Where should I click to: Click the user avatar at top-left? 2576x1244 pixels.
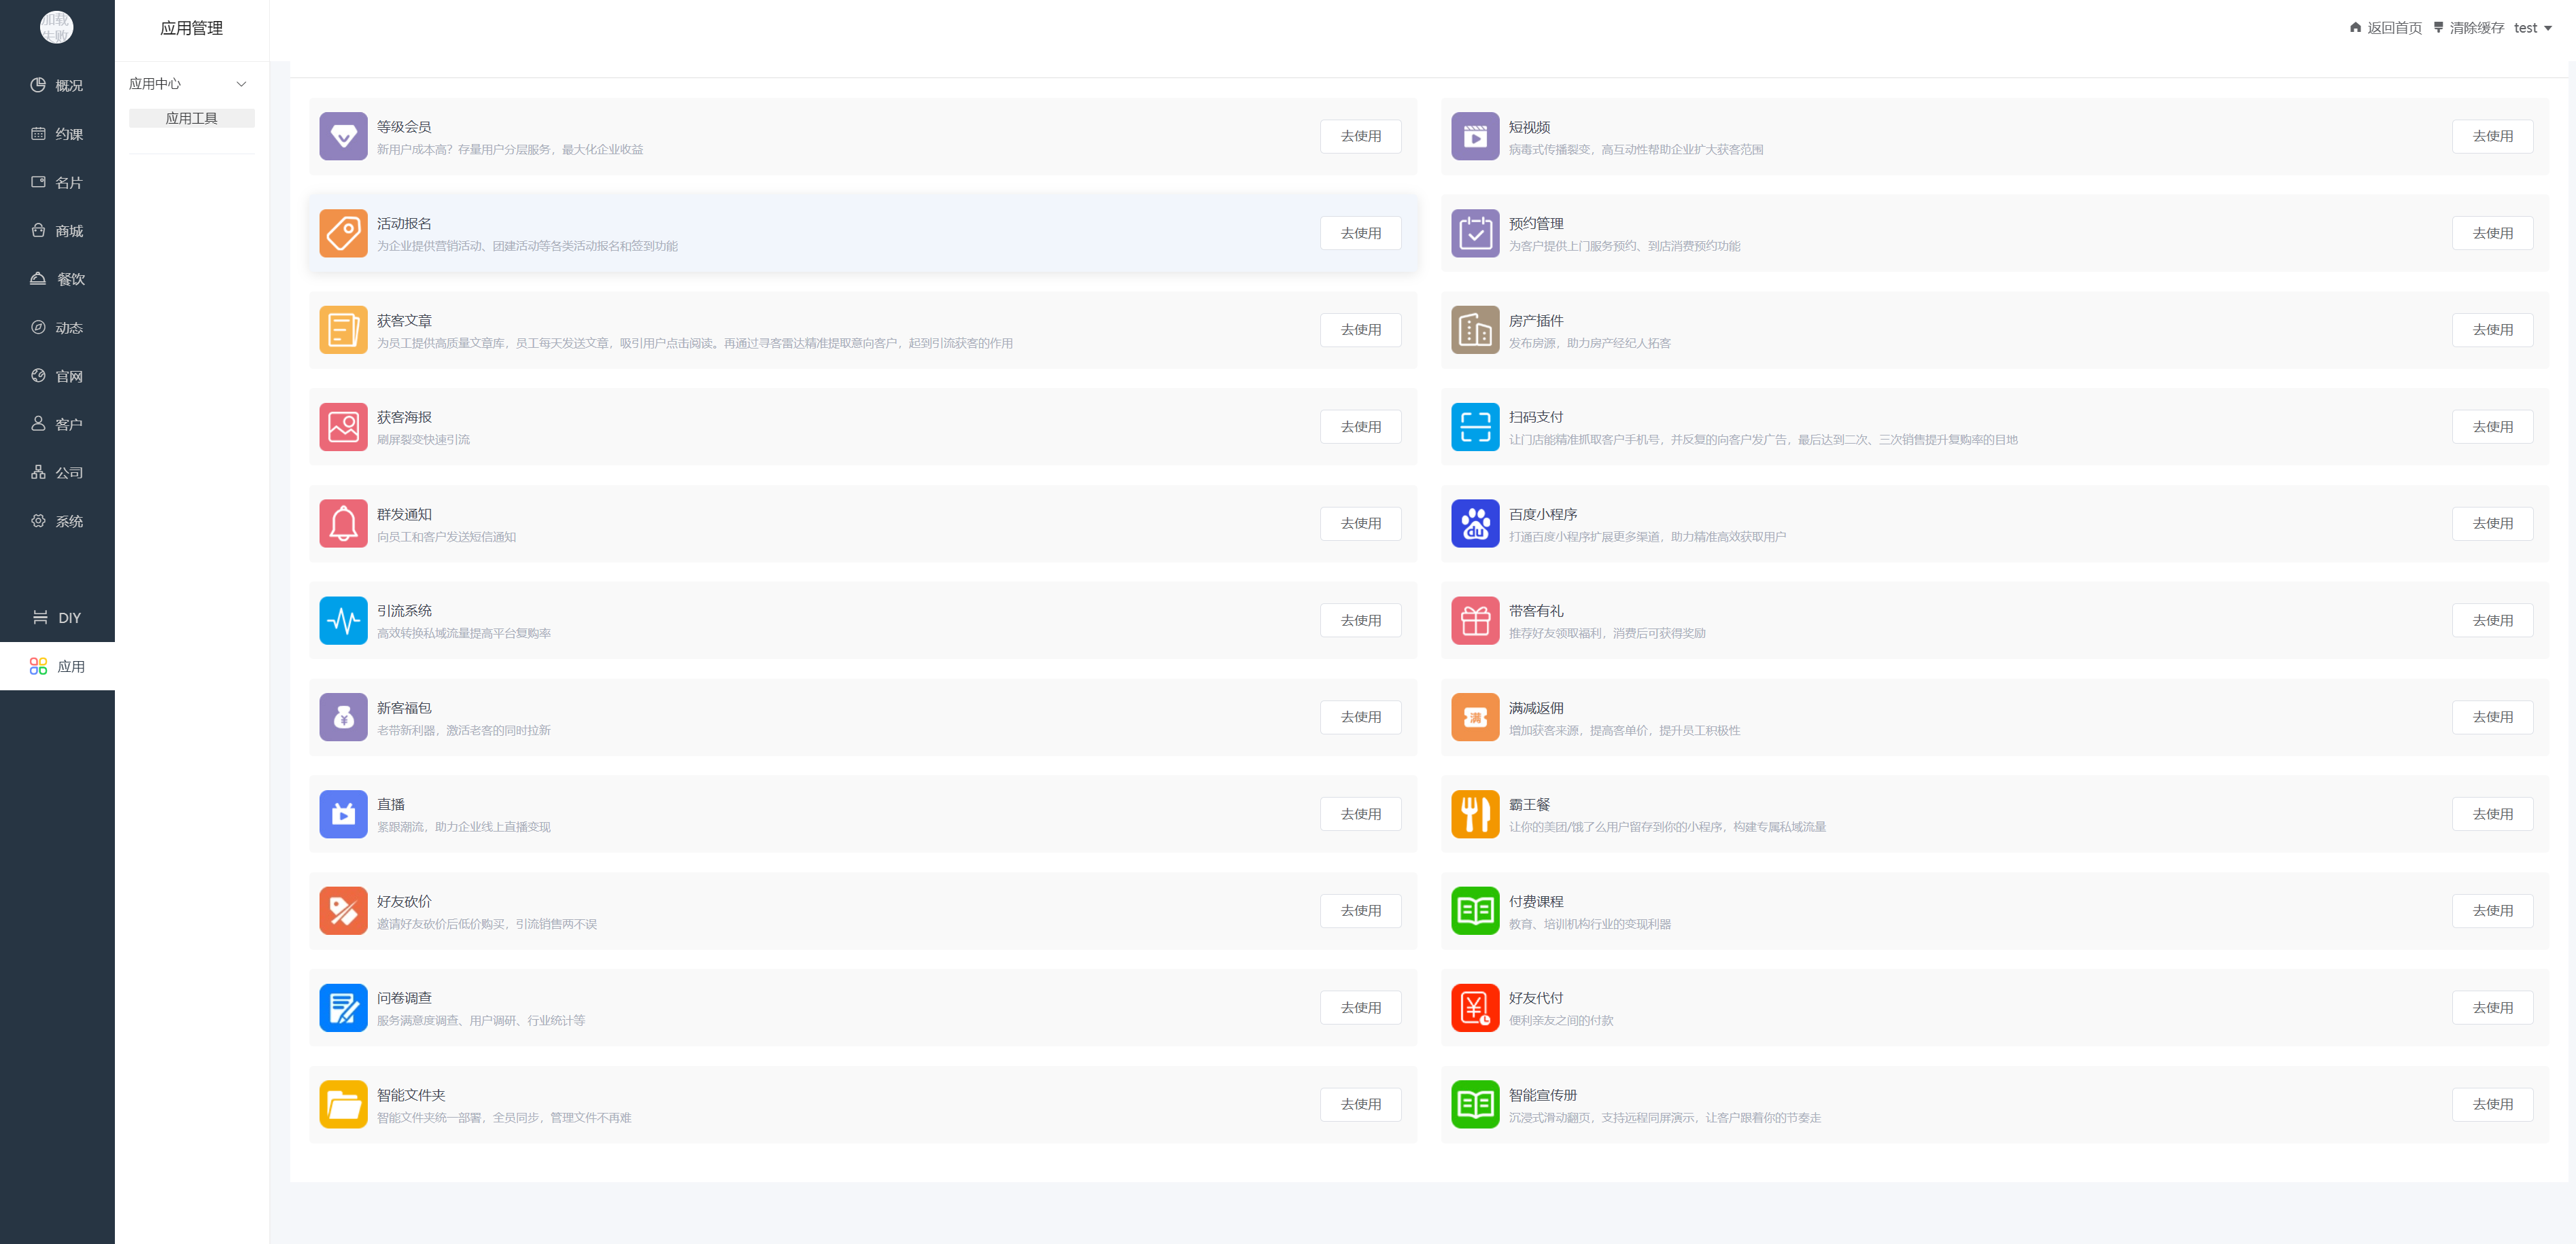(56, 27)
